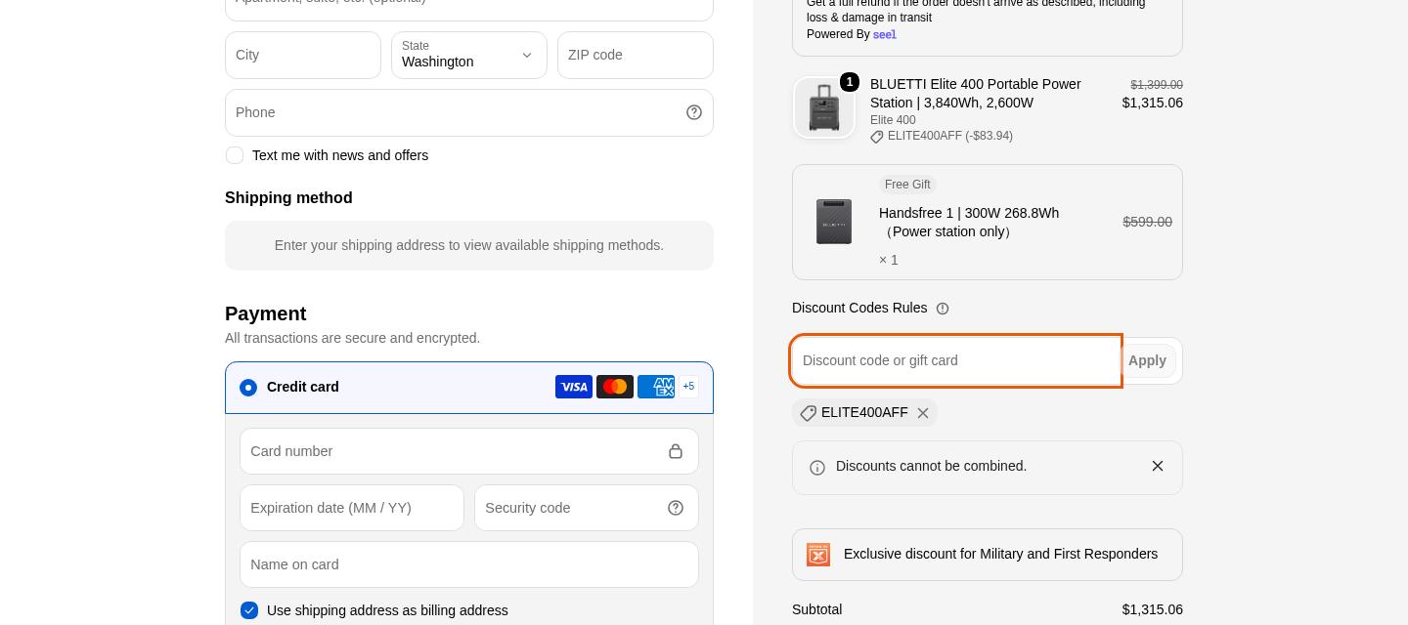Remove the ELITE400AFF discount code
This screenshot has height=625, width=1408.
[x=923, y=413]
